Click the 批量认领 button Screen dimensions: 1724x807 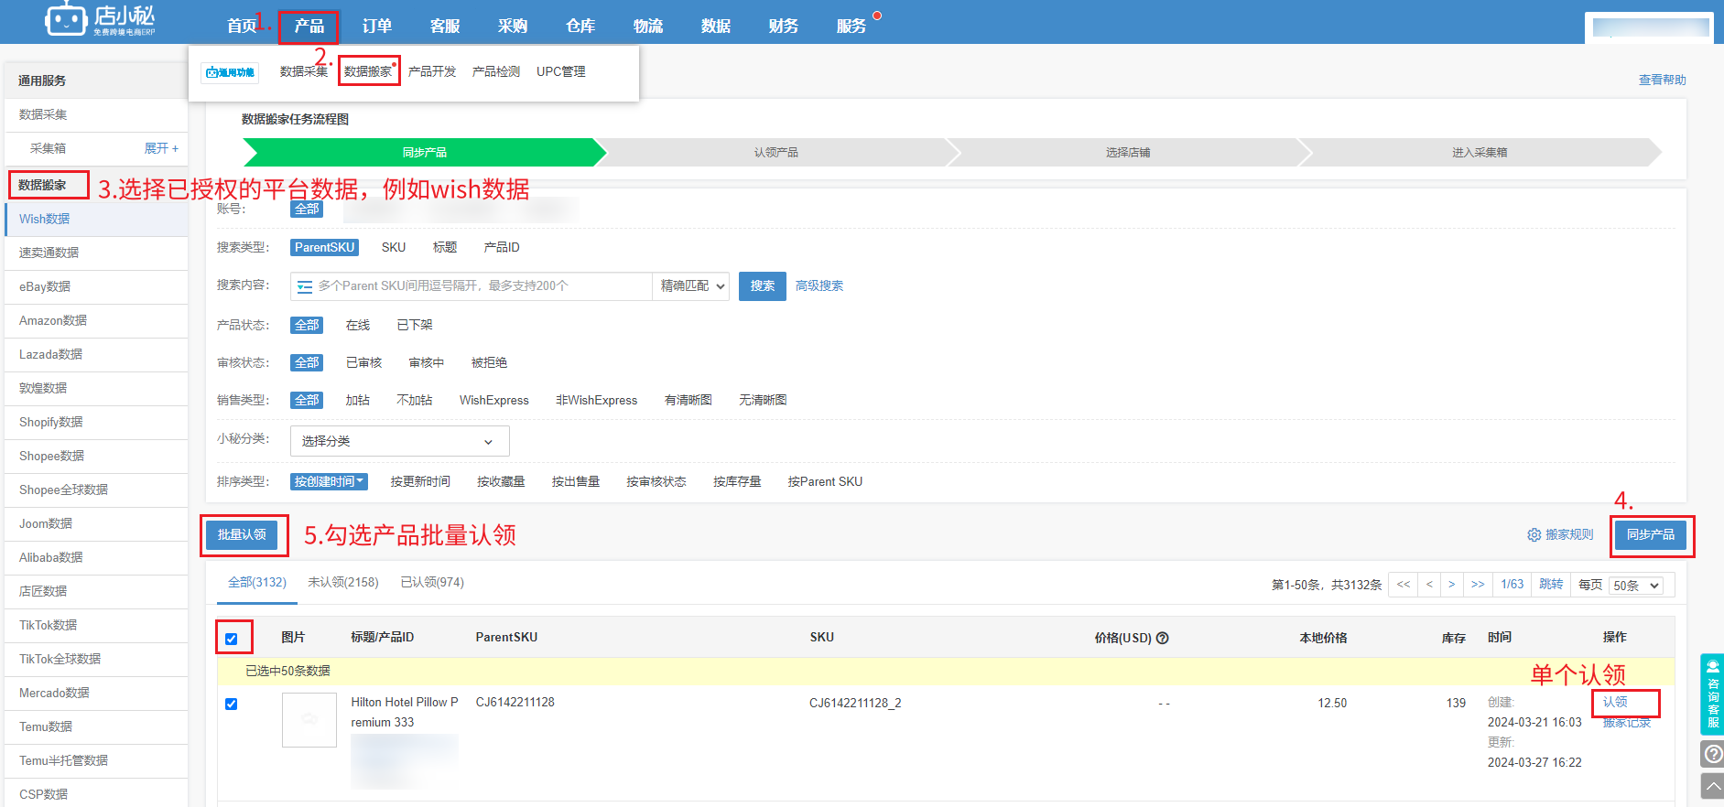click(x=242, y=535)
